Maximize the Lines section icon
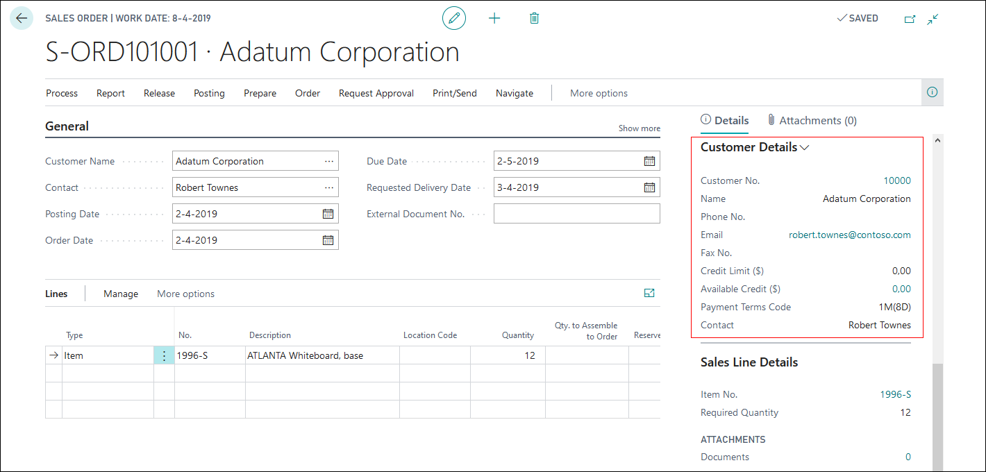The image size is (986, 472). [x=649, y=294]
